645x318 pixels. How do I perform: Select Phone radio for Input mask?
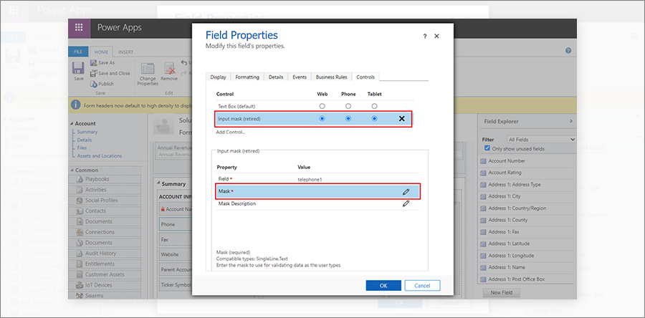point(348,118)
